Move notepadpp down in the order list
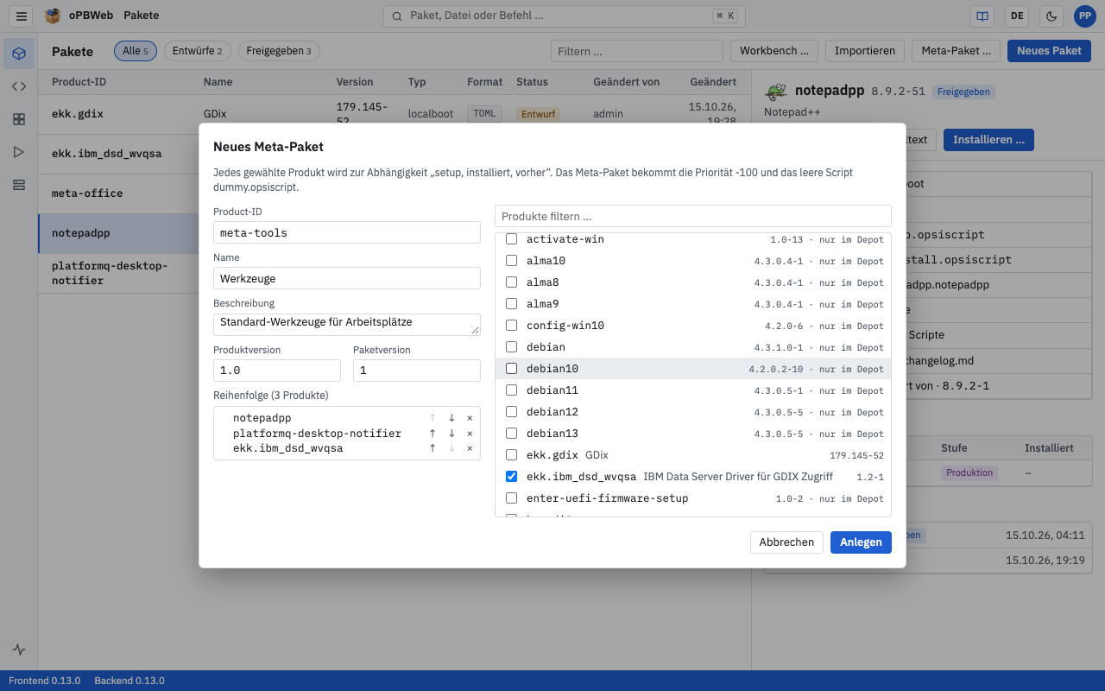The width and height of the screenshot is (1105, 691). (451, 418)
